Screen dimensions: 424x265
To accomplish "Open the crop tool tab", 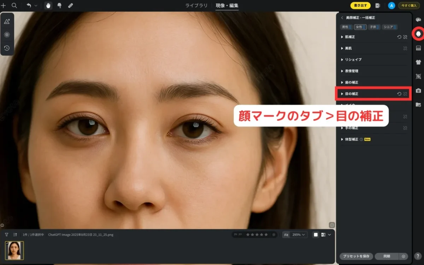I will point(418,76).
